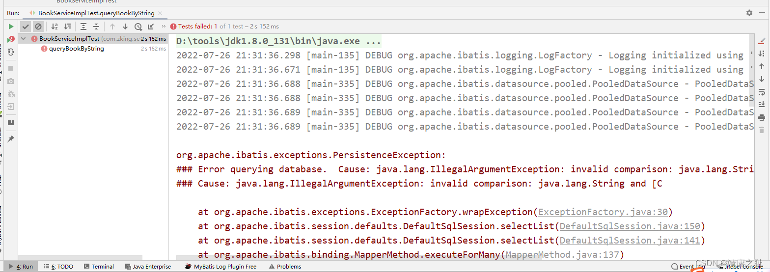Toggle soft-wrap in console output
Image resolution: width=770 pixels, height=272 pixels.
[x=762, y=92]
